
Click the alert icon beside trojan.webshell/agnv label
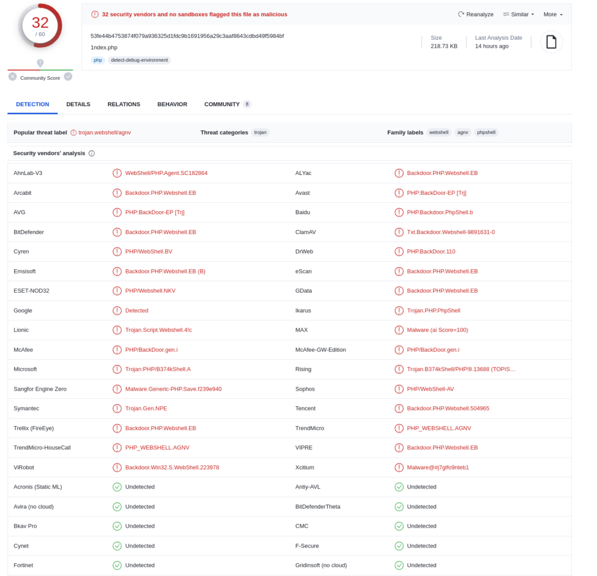[73, 133]
